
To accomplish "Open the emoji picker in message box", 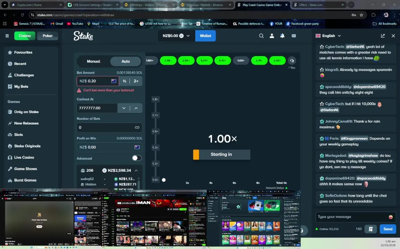I will click(391, 217).
